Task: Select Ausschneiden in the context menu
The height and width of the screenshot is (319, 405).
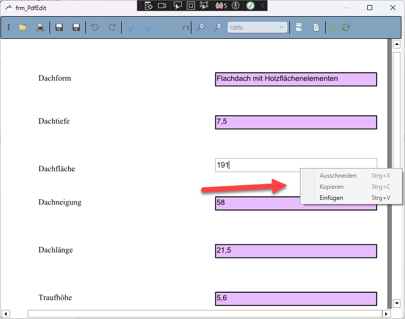Action: tap(351, 176)
